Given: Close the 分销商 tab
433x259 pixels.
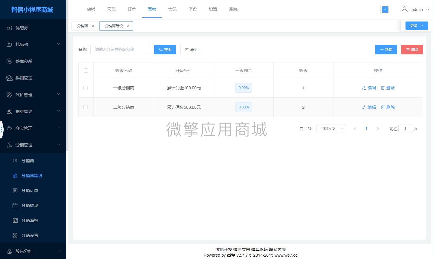Looking at the screenshot, I should pyautogui.click(x=93, y=26).
